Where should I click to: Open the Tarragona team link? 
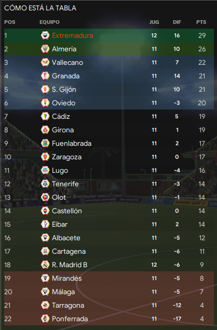click(x=68, y=305)
